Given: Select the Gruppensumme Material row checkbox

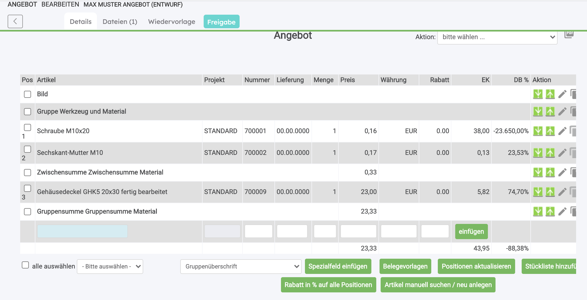Looking at the screenshot, I should [x=27, y=212].
